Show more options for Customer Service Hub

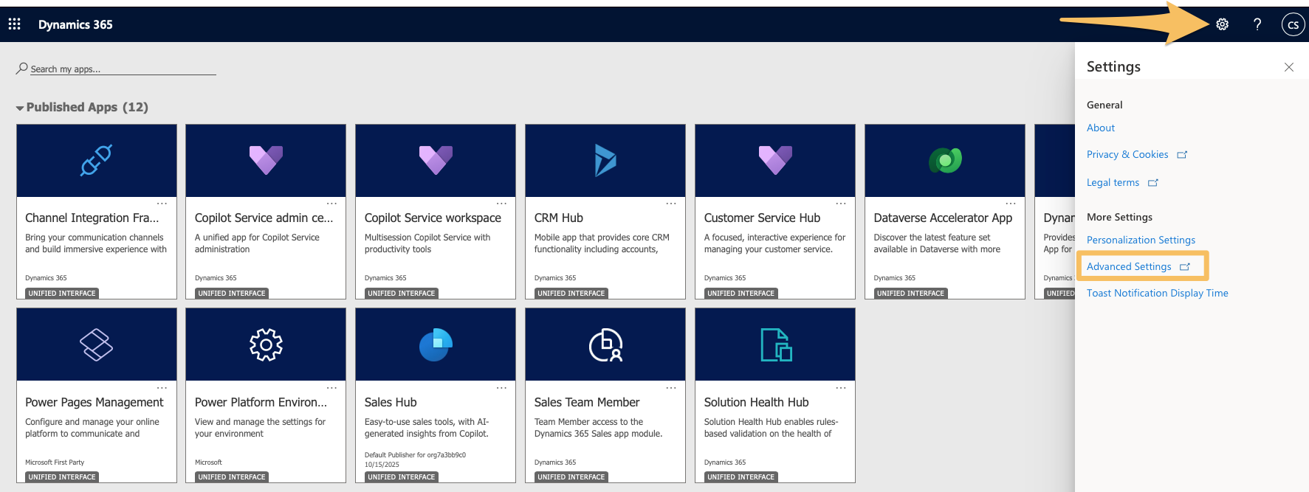point(841,204)
